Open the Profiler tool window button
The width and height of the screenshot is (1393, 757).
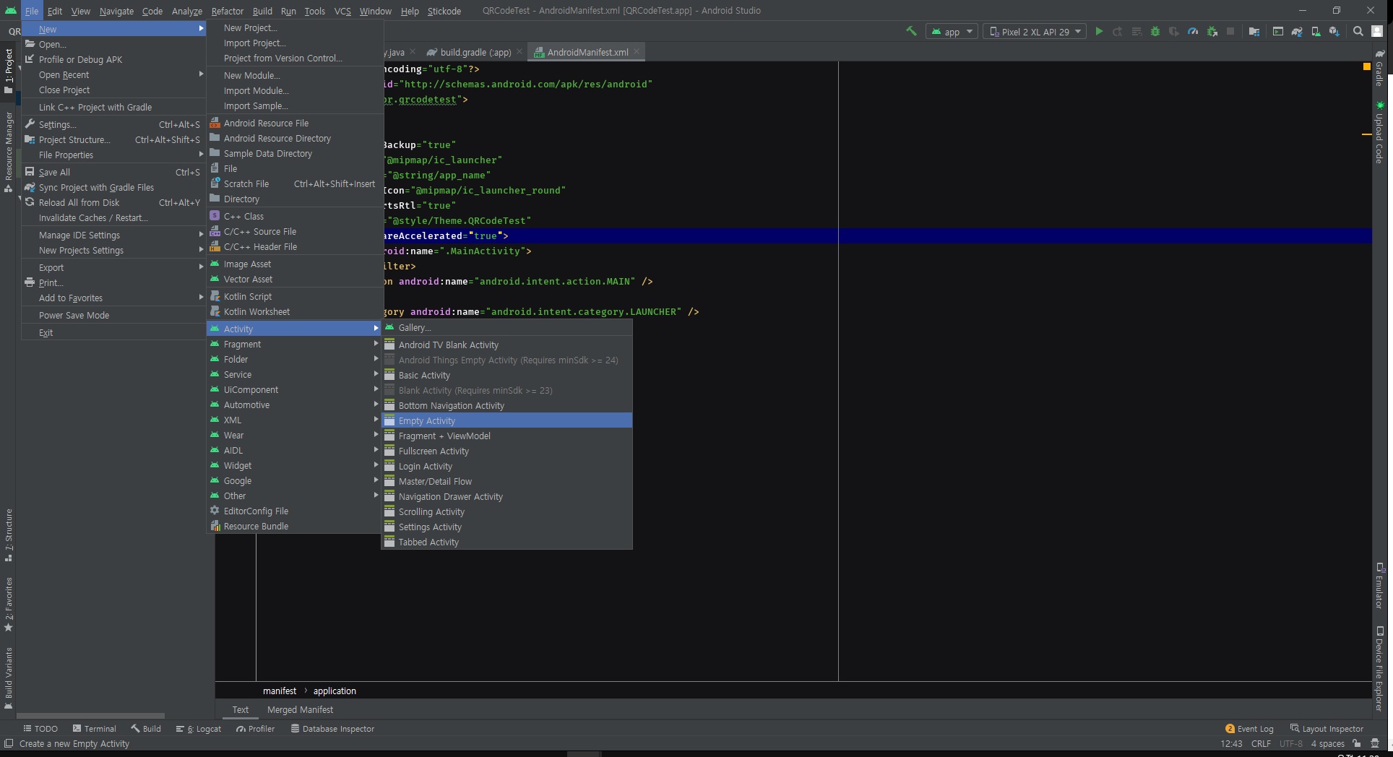point(255,729)
